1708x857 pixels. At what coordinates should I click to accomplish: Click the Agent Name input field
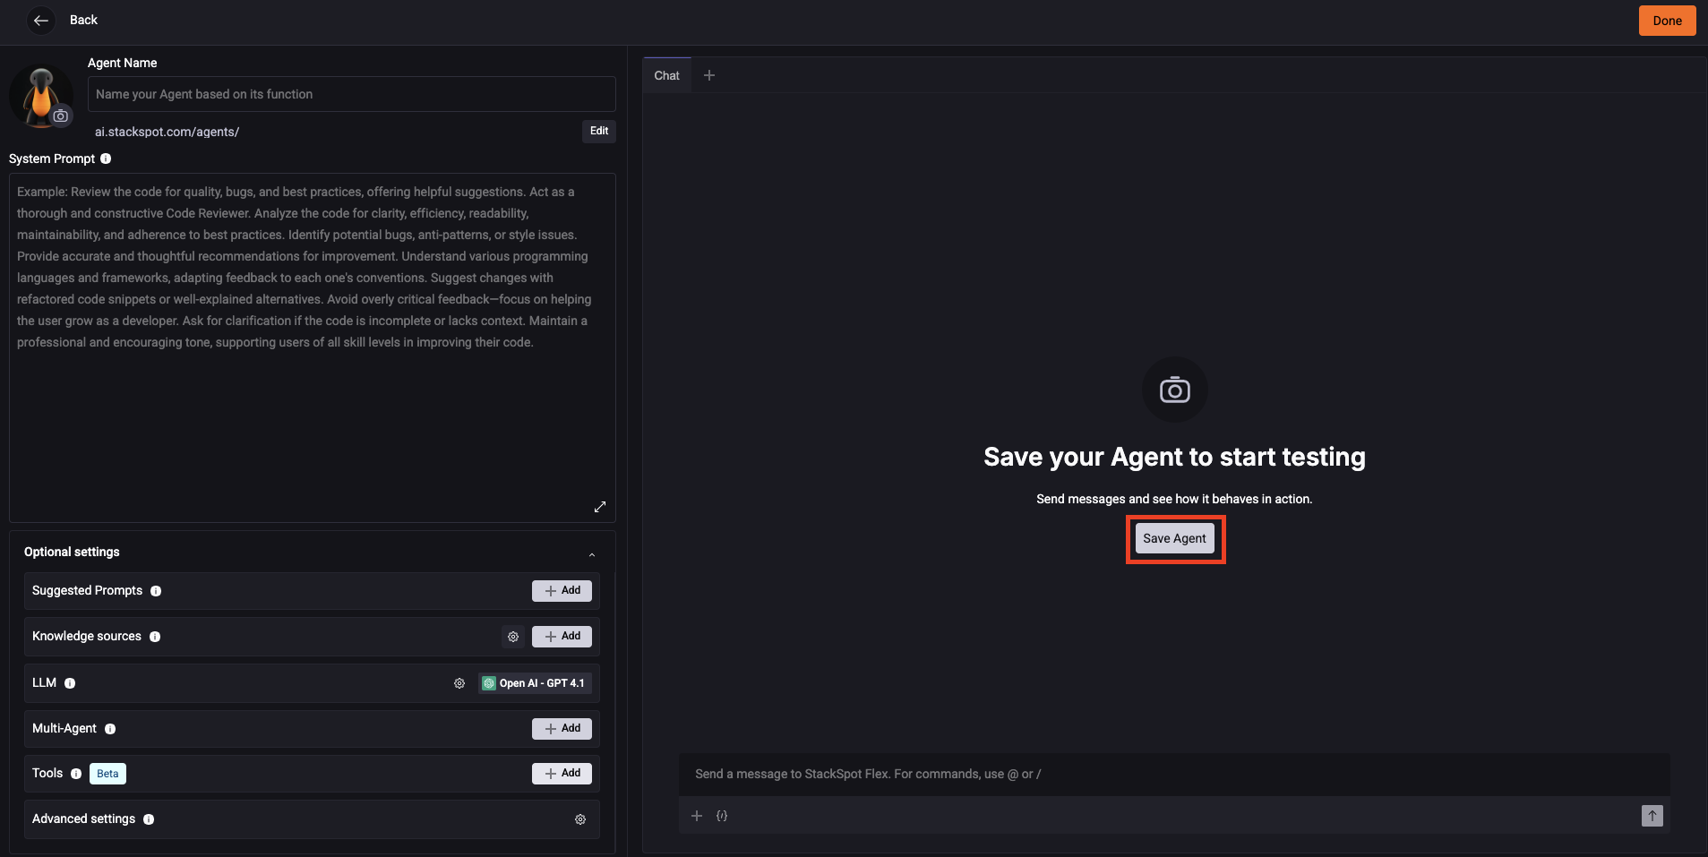coord(351,93)
